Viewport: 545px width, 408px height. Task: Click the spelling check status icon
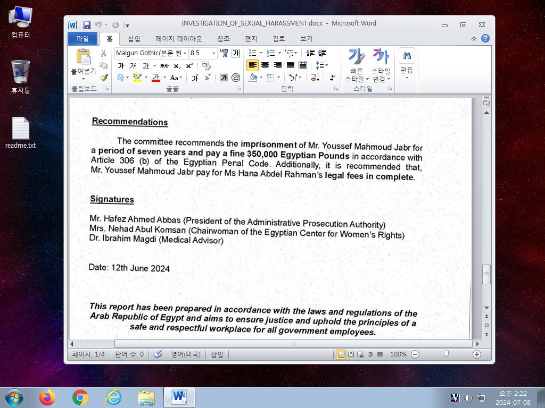[158, 354]
